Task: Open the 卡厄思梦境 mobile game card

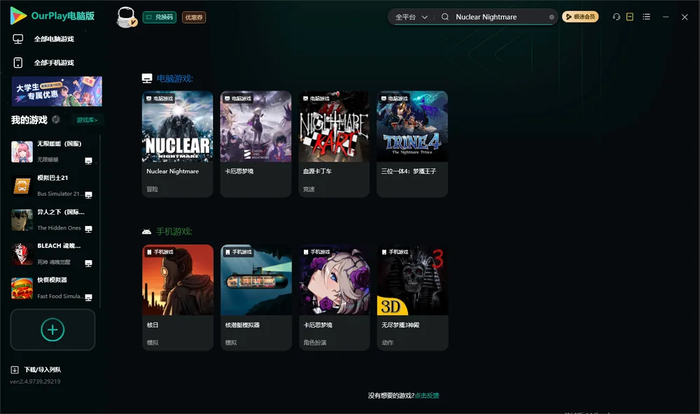Action: click(x=335, y=298)
